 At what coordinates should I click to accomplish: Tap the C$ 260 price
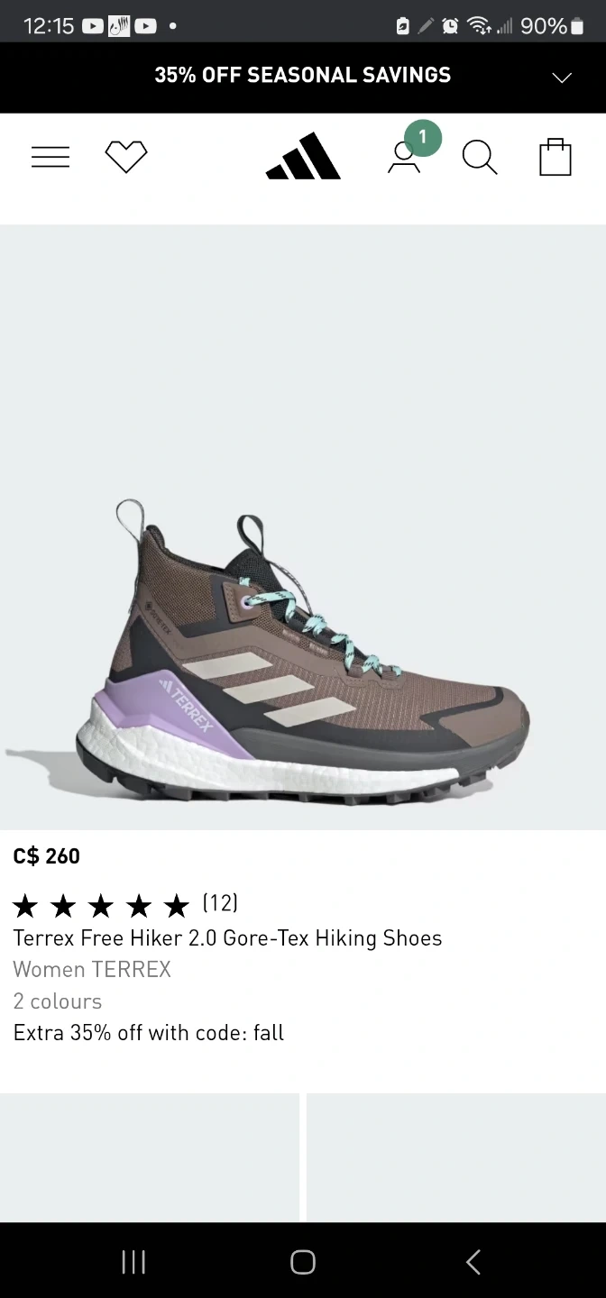click(x=47, y=856)
